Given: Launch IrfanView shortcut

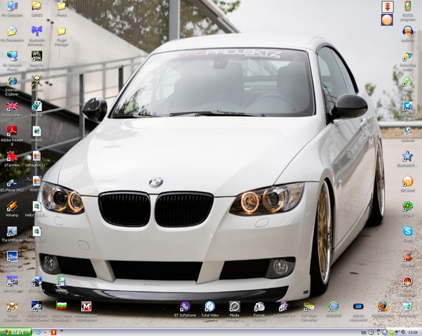Looking at the screenshot, I should pyautogui.click(x=12, y=159).
